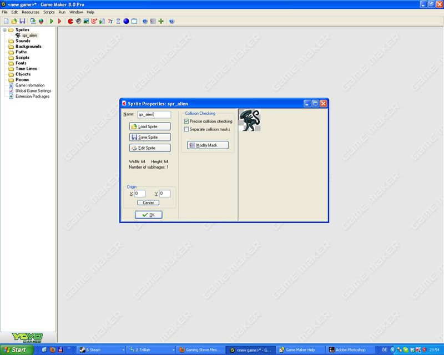
Task: Create a time line (hourglass icon)
Action: 118,21
